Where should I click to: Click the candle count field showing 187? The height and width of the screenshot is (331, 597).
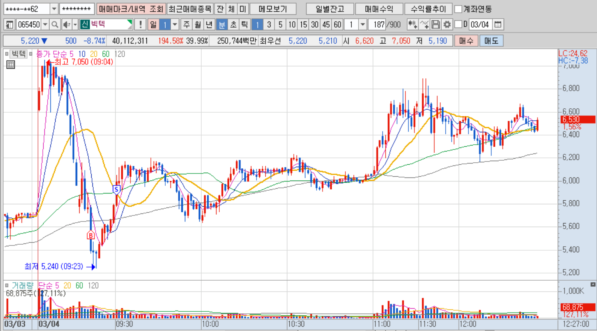[379, 25]
